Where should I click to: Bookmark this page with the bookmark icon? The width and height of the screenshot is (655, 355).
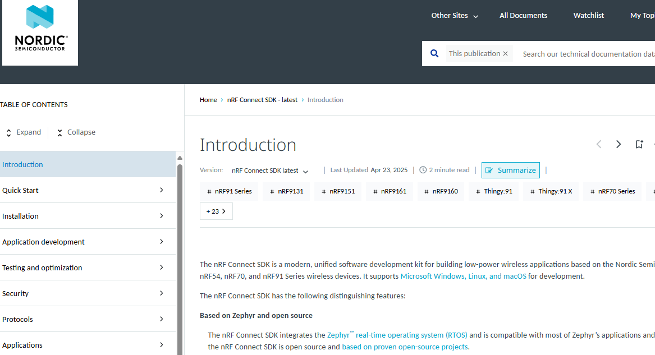pyautogui.click(x=639, y=145)
